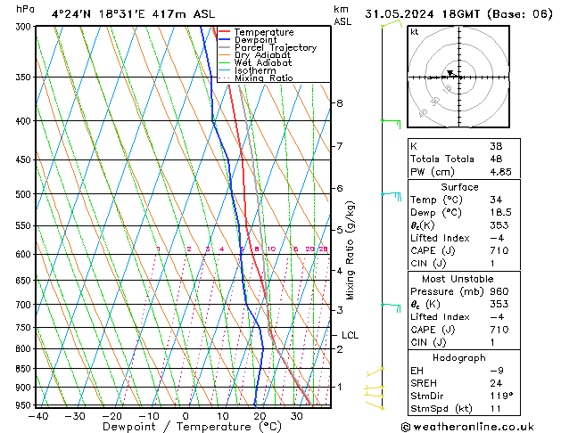Click the 850 hPa pressure axis label
This screenshot has width=561, height=433.
[24, 369]
